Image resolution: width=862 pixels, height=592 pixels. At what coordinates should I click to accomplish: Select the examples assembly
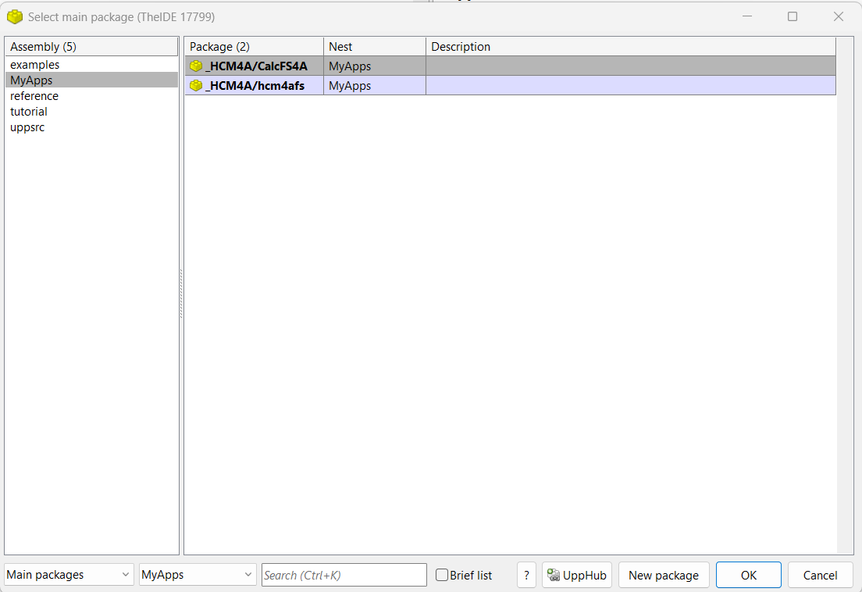[x=34, y=64]
